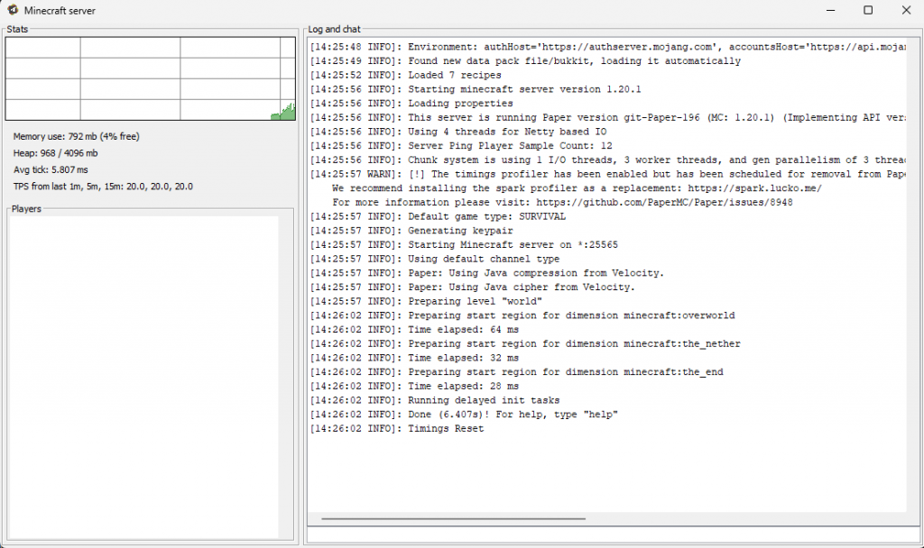
Task: Click the 'Preparing level "world"' log line
Action: 426,301
